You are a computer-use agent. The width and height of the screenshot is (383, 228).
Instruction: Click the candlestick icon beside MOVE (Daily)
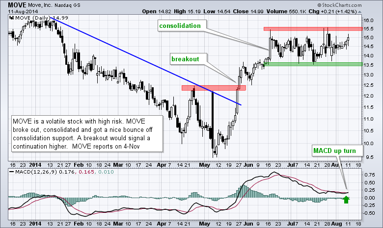11,18
